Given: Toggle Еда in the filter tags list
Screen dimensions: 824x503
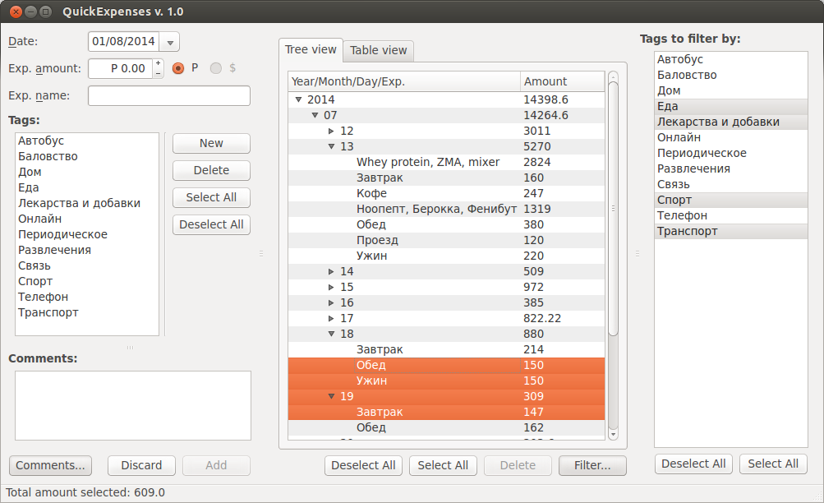Looking at the screenshot, I should [x=731, y=107].
